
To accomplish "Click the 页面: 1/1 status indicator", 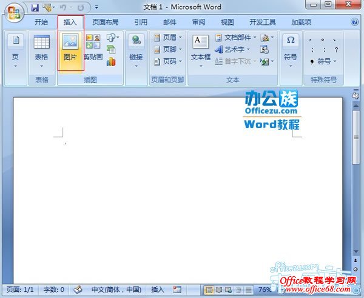I will click(x=20, y=290).
